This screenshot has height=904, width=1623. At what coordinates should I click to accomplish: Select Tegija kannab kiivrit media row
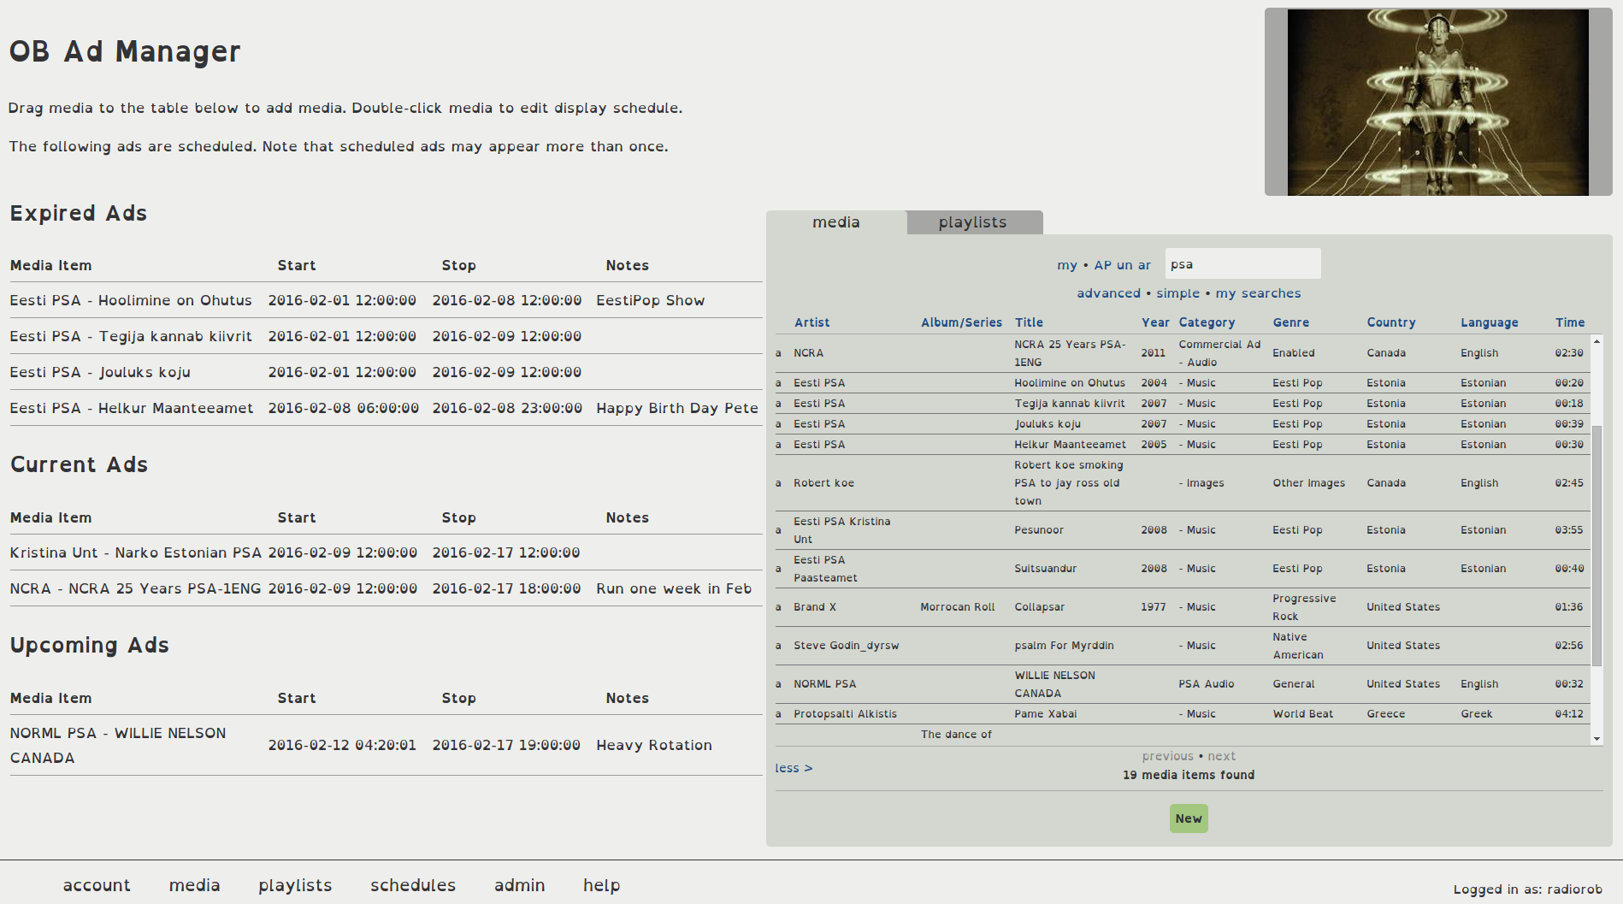(1183, 404)
